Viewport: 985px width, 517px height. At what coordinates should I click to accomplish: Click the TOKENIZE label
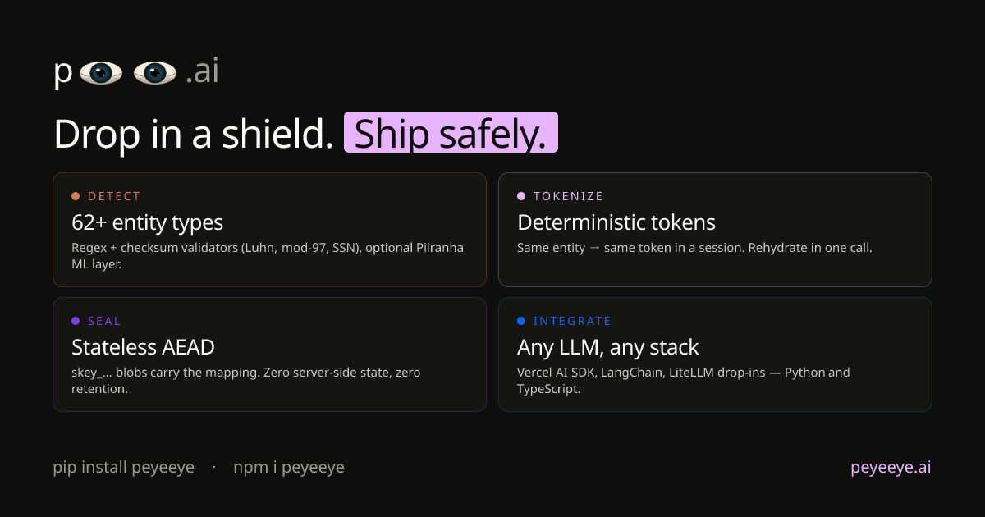pos(568,196)
